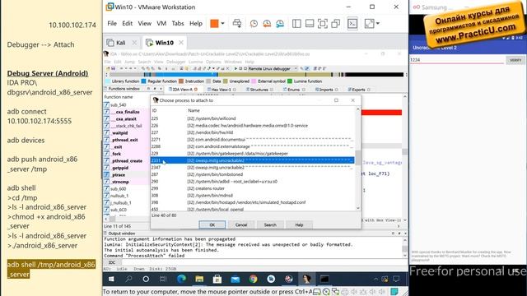Select the _pthread_create function row
Image resolution: width=527 pixels, height=296 pixels.
coord(126,161)
